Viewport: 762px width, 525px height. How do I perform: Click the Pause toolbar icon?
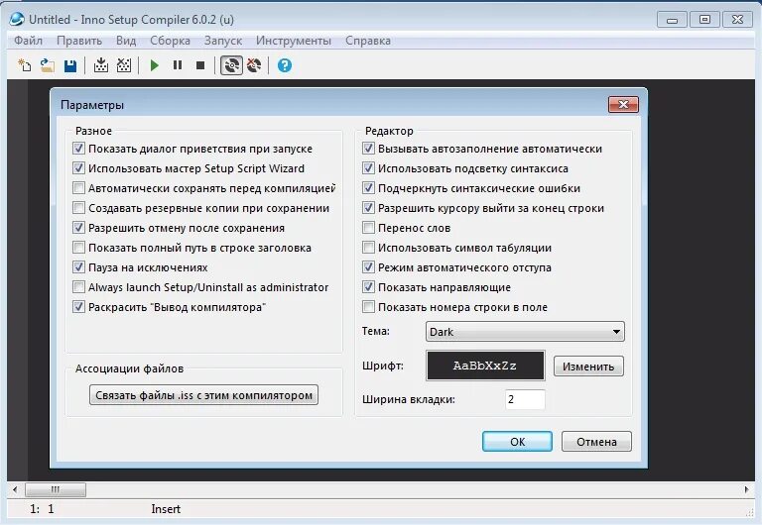pos(178,65)
